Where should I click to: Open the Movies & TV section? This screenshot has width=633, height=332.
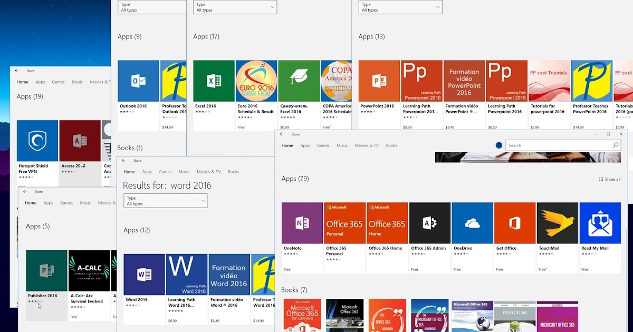[x=366, y=145]
